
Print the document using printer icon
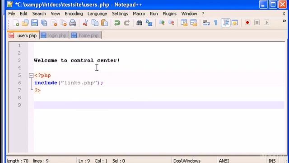pyautogui.click(x=73, y=23)
